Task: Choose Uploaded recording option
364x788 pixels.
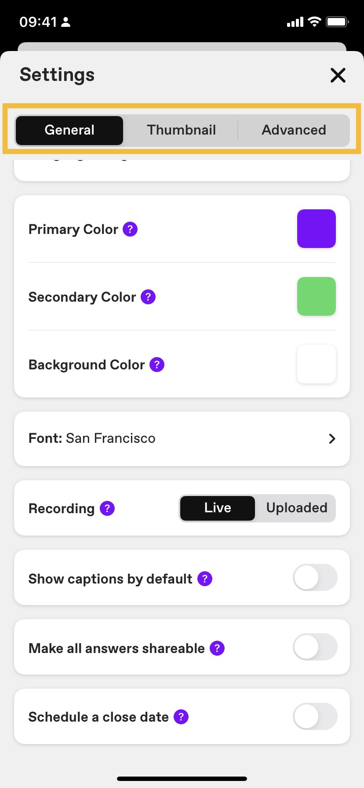Action: pyautogui.click(x=297, y=508)
